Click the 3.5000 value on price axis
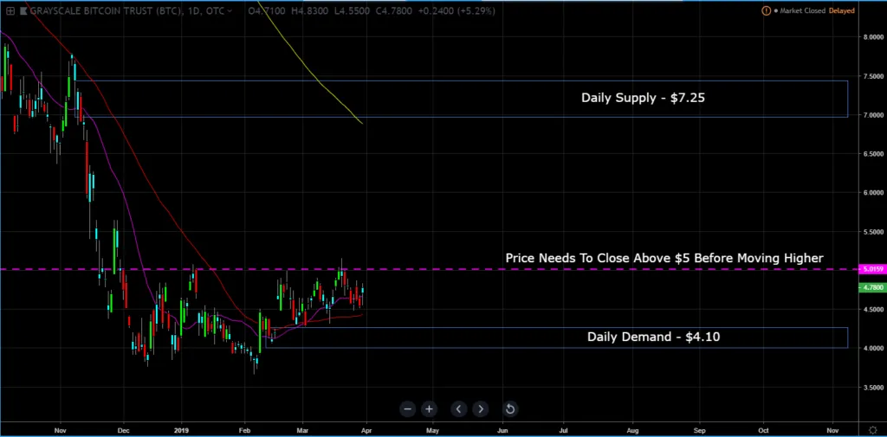 (873, 388)
